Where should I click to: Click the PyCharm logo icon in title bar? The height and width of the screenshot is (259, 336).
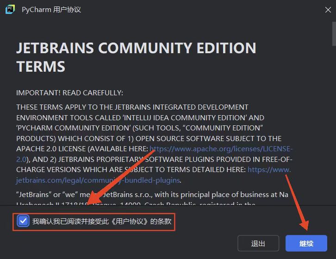(x=10, y=9)
